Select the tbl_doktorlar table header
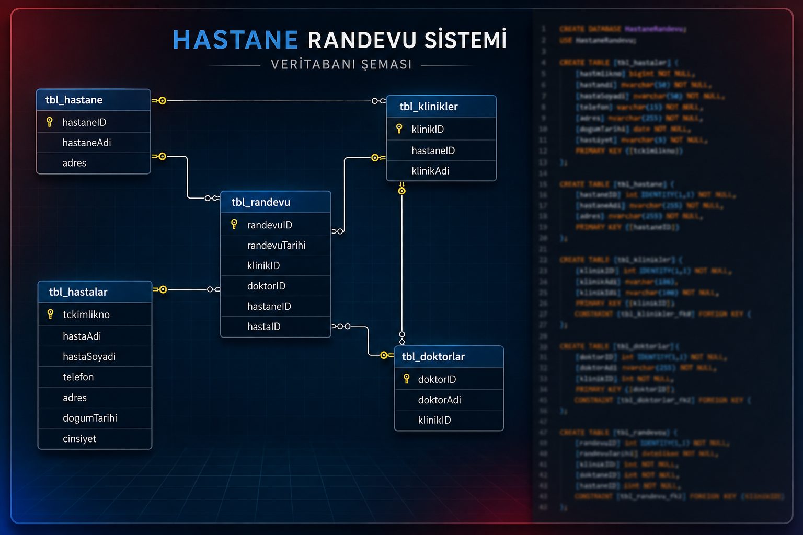803x535 pixels. [449, 357]
